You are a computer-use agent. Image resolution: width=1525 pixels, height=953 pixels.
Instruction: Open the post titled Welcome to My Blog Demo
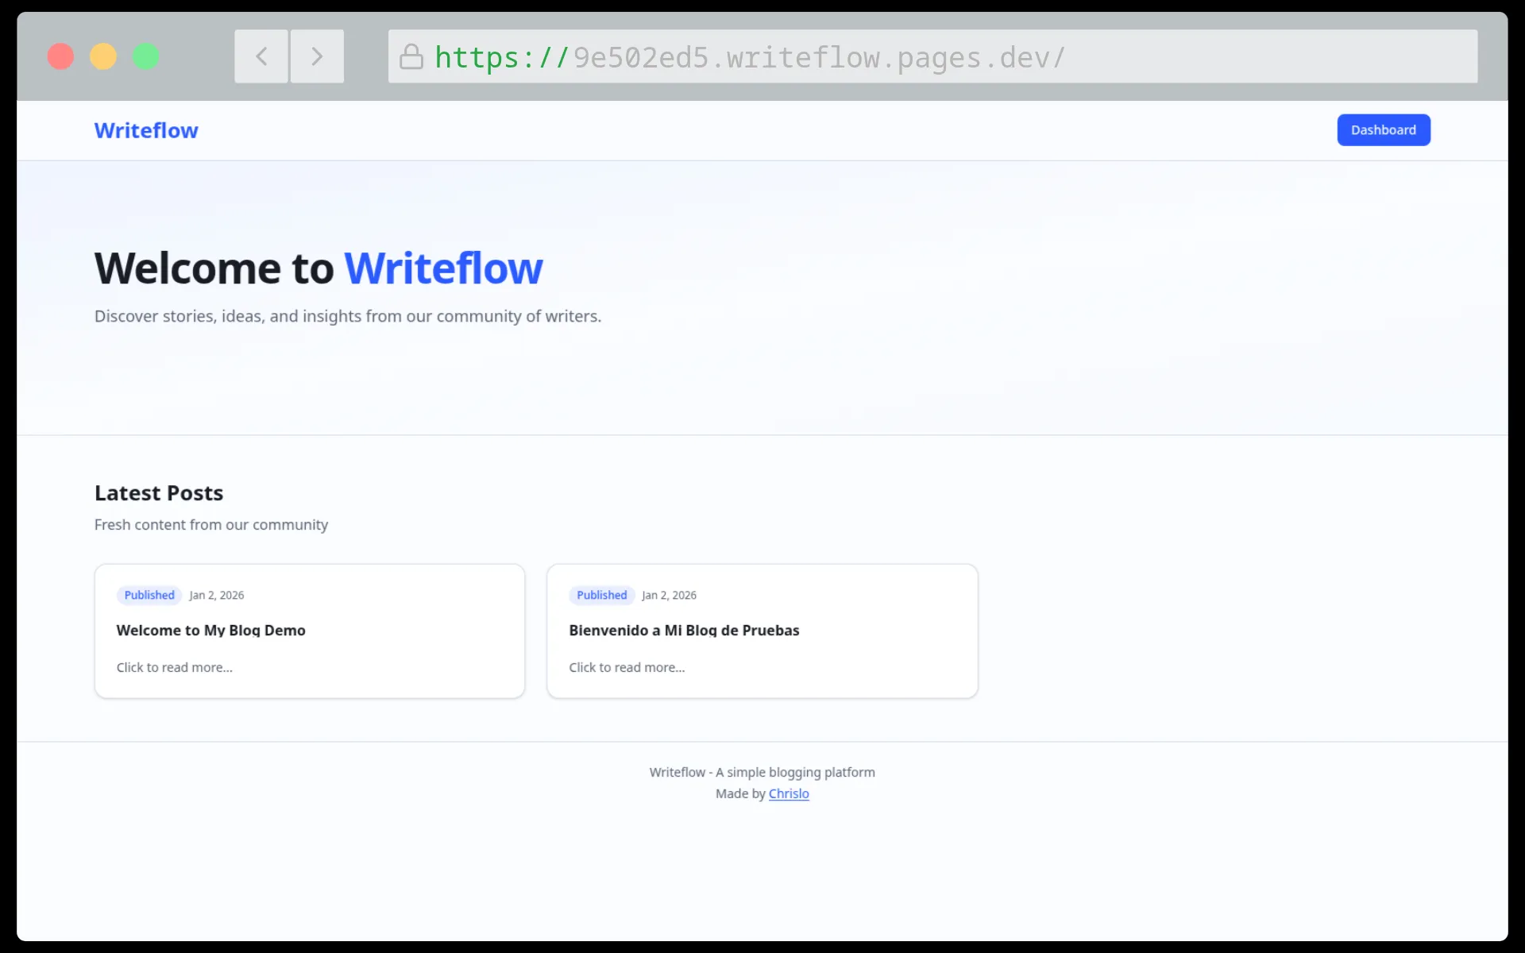point(210,630)
